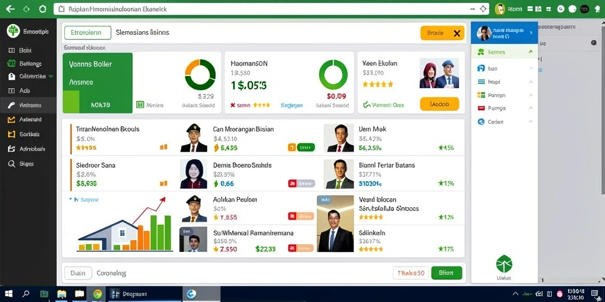This screenshot has height=302, width=605.
Task: Click the Diain button at the bottom
Action: coord(78,273)
